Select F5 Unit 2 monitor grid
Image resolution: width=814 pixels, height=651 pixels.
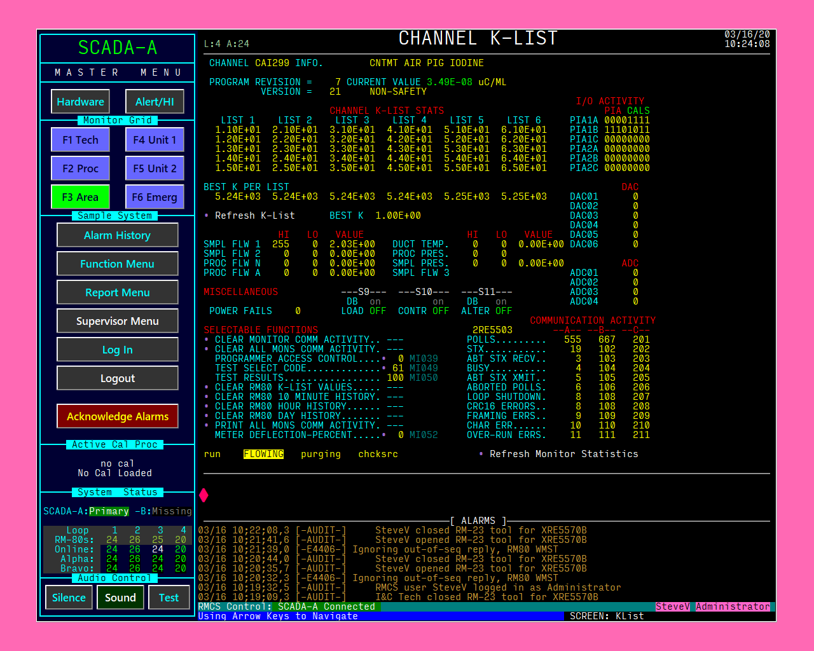[155, 168]
